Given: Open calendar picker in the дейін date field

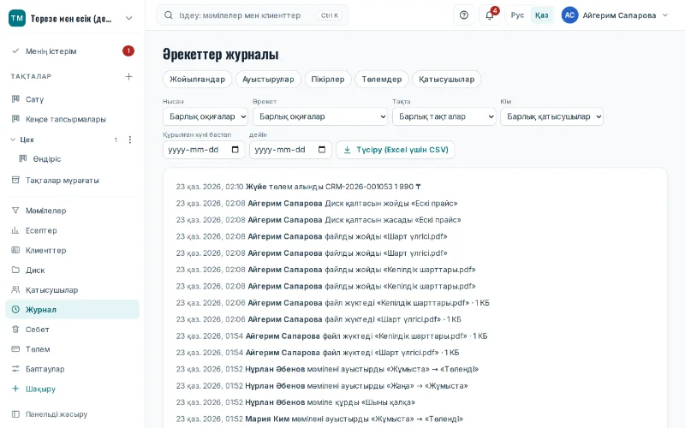Looking at the screenshot, I should [x=322, y=149].
